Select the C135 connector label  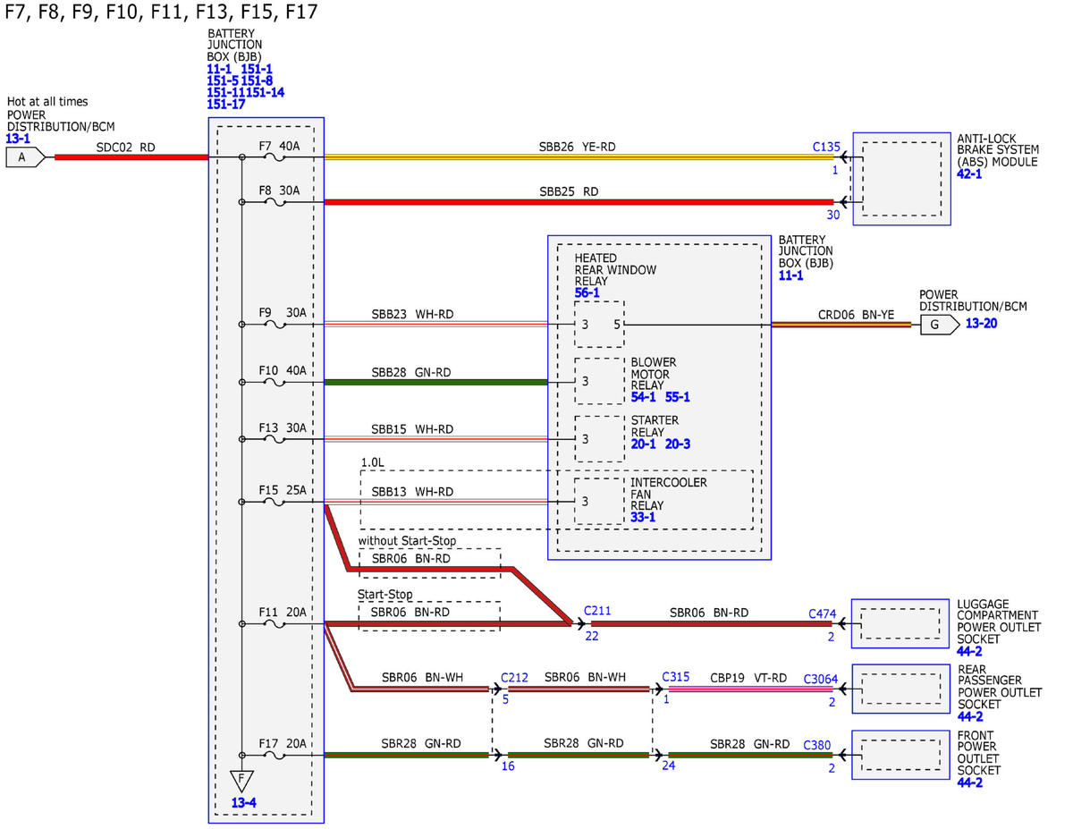[x=827, y=145]
